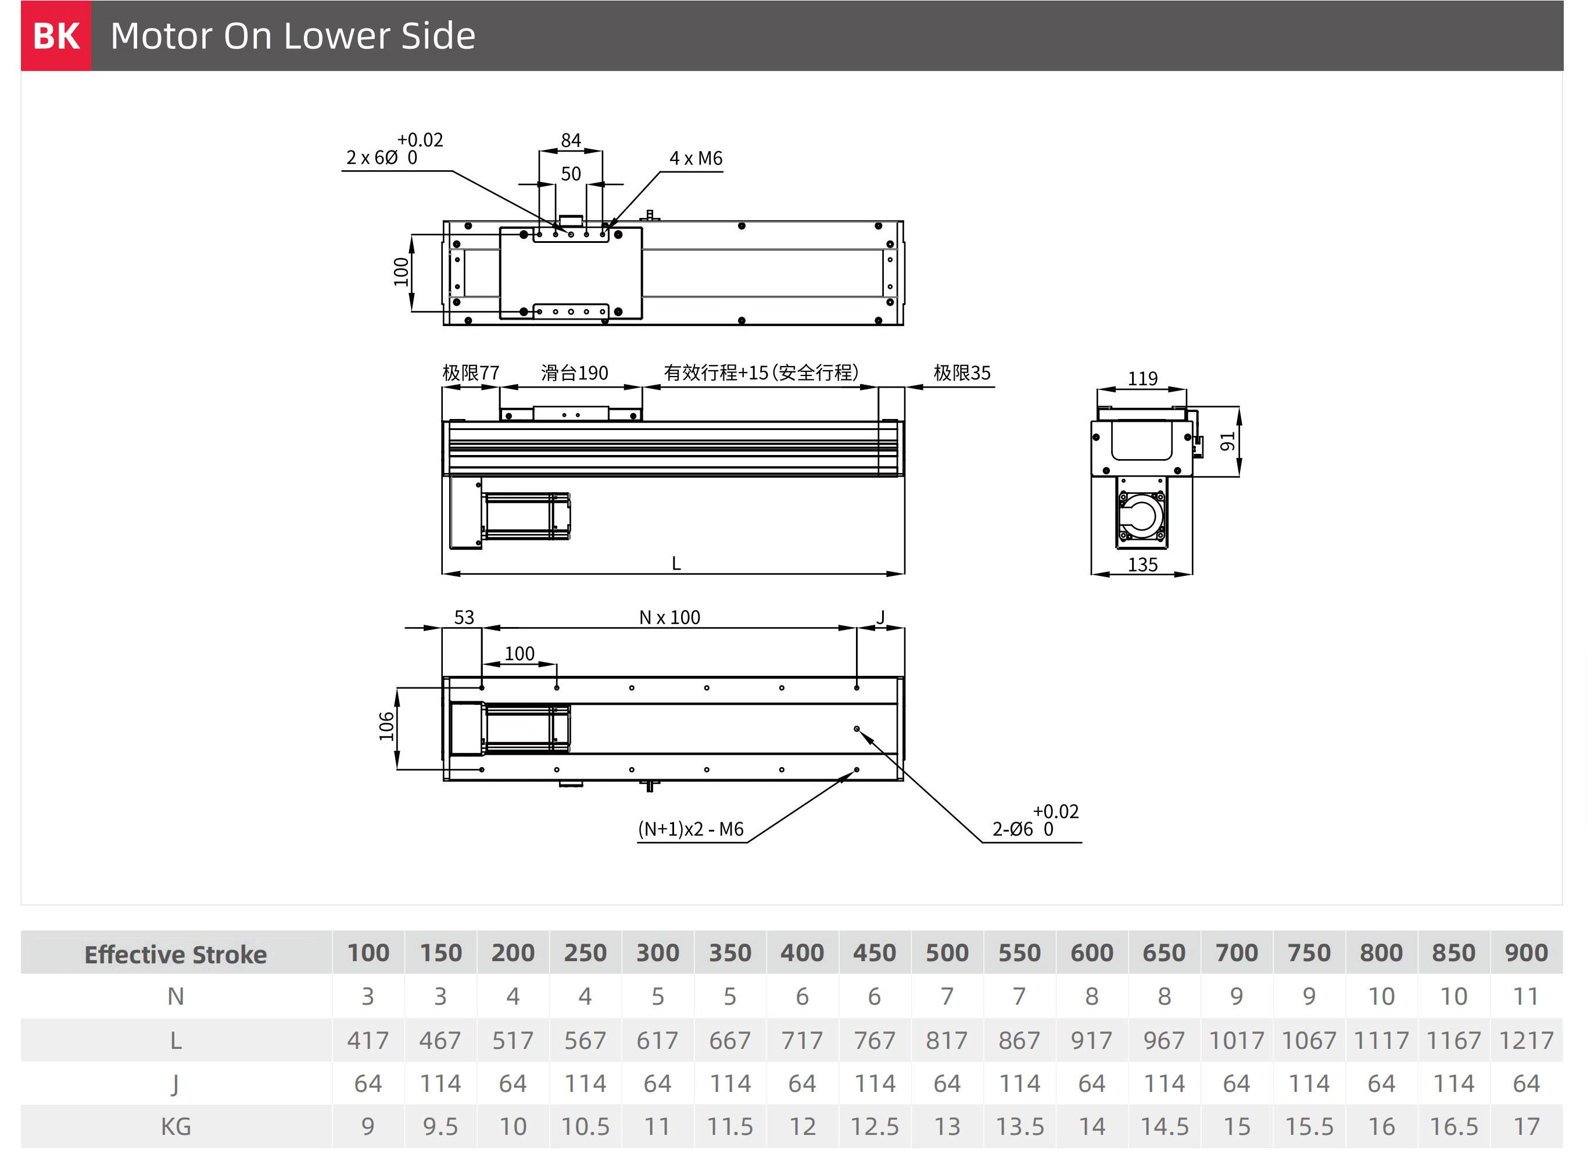Click the 滑台190 slide table label

pyautogui.click(x=574, y=372)
